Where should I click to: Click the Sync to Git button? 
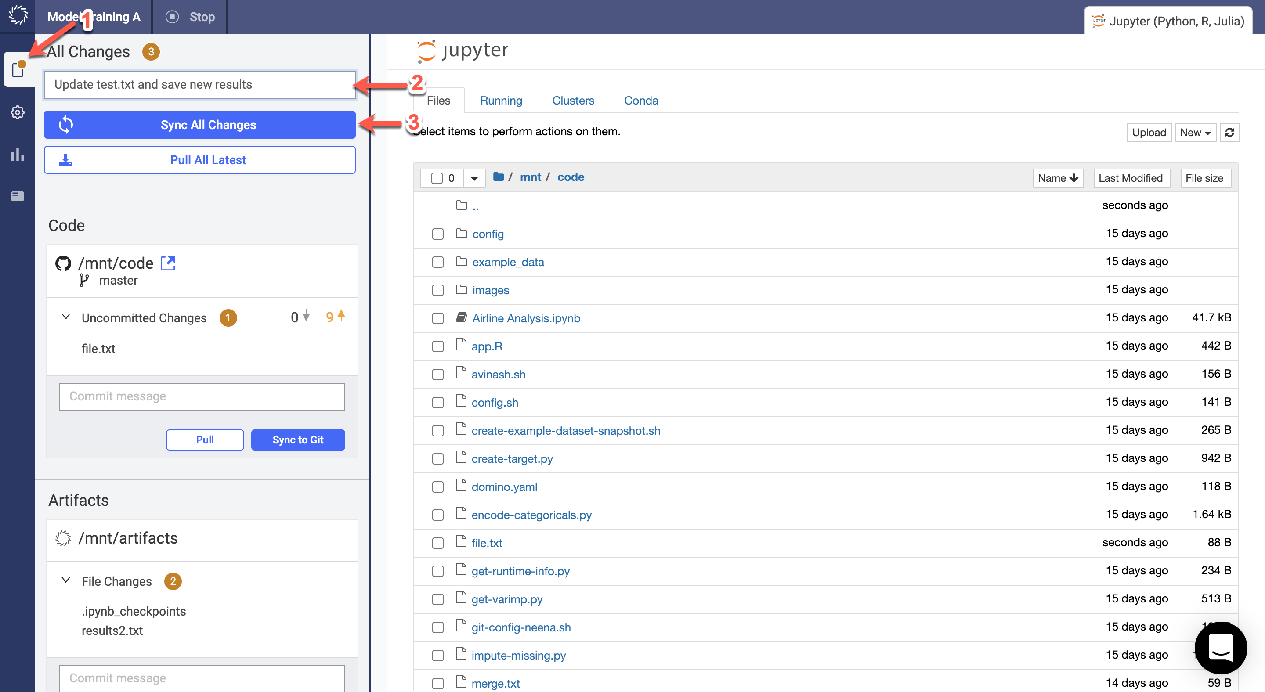pyautogui.click(x=298, y=440)
